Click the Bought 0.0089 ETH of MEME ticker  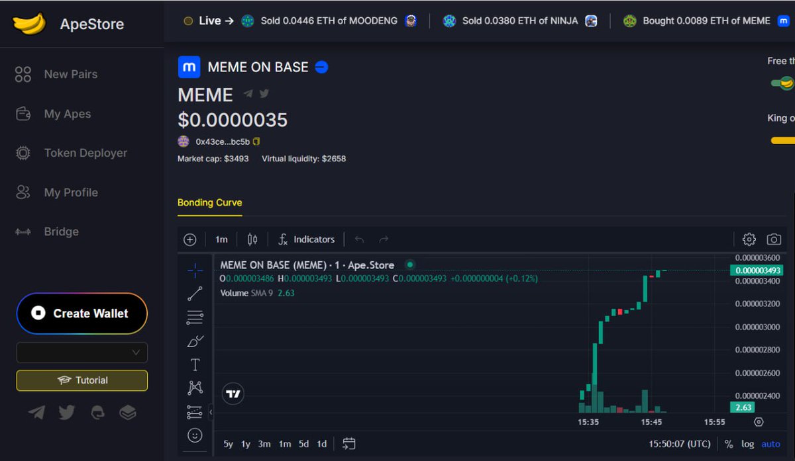(x=706, y=21)
